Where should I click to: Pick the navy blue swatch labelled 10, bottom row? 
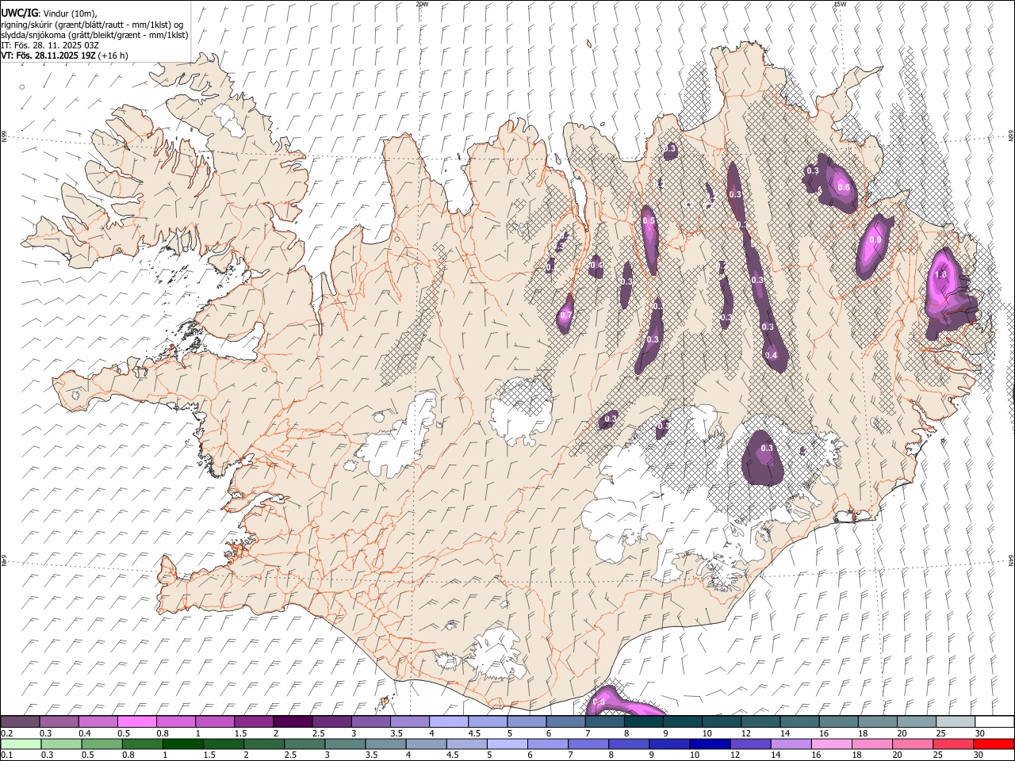tap(710, 744)
